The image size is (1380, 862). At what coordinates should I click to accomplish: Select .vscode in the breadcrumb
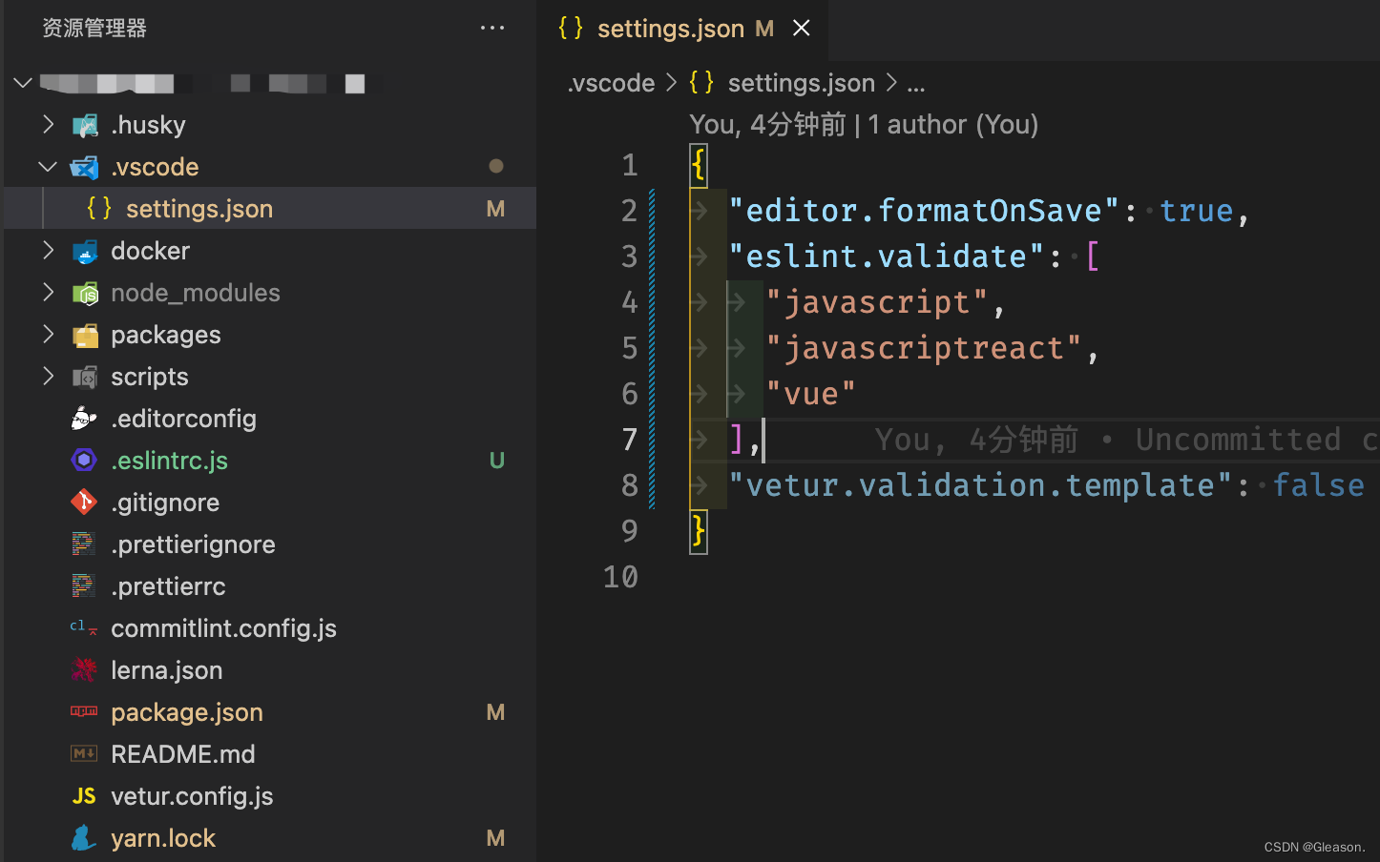pyautogui.click(x=611, y=83)
